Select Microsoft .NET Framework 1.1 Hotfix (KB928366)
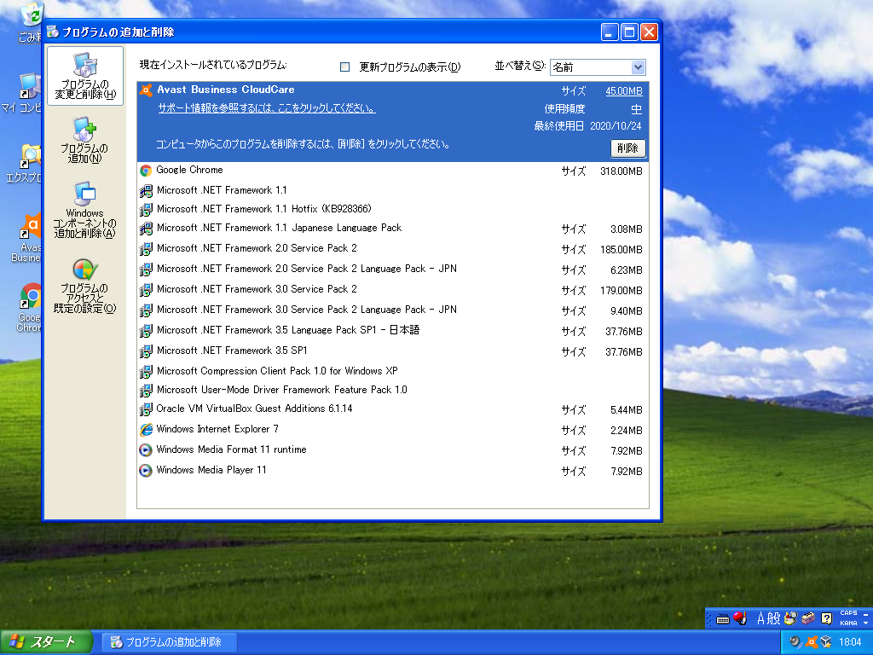 point(393,210)
